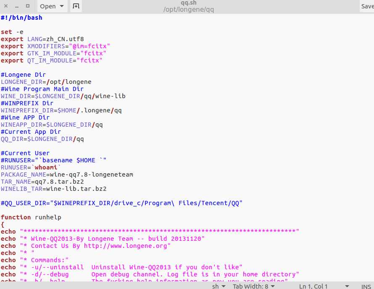Click the new document tab icon
This screenshot has height=289, width=374.
pyautogui.click(x=76, y=6)
